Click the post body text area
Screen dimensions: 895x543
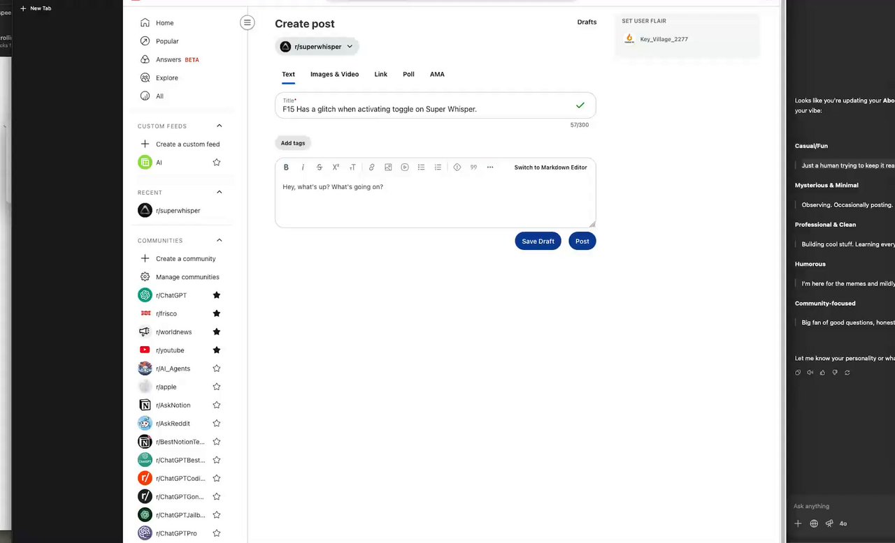(435, 202)
